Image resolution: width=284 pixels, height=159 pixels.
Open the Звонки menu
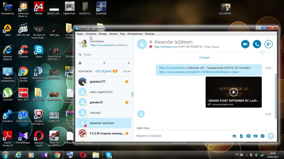click(113, 34)
